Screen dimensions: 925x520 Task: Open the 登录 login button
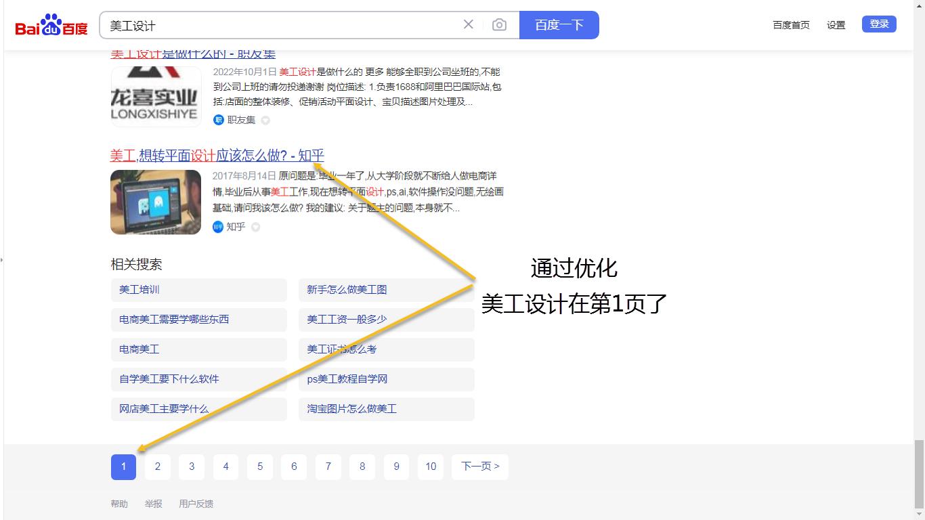coord(878,22)
